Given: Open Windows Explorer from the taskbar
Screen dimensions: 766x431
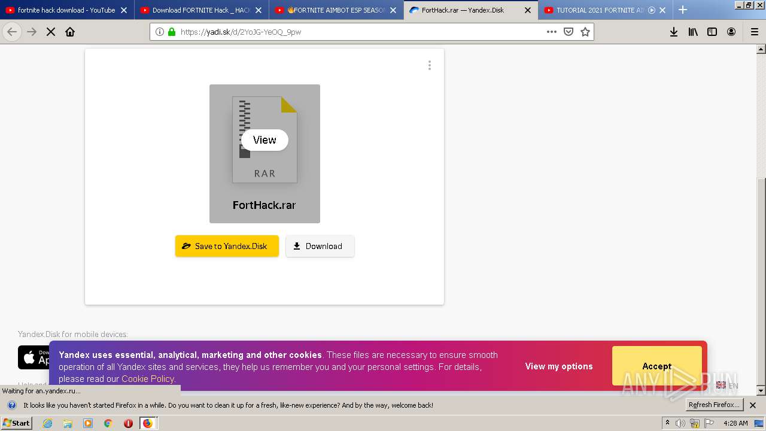Looking at the screenshot, I should coord(68,423).
